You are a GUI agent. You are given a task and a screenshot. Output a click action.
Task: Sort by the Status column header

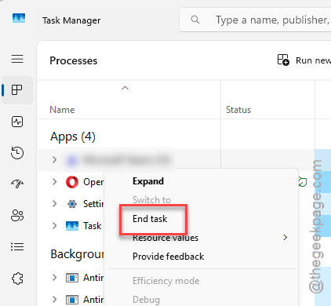[x=238, y=110]
